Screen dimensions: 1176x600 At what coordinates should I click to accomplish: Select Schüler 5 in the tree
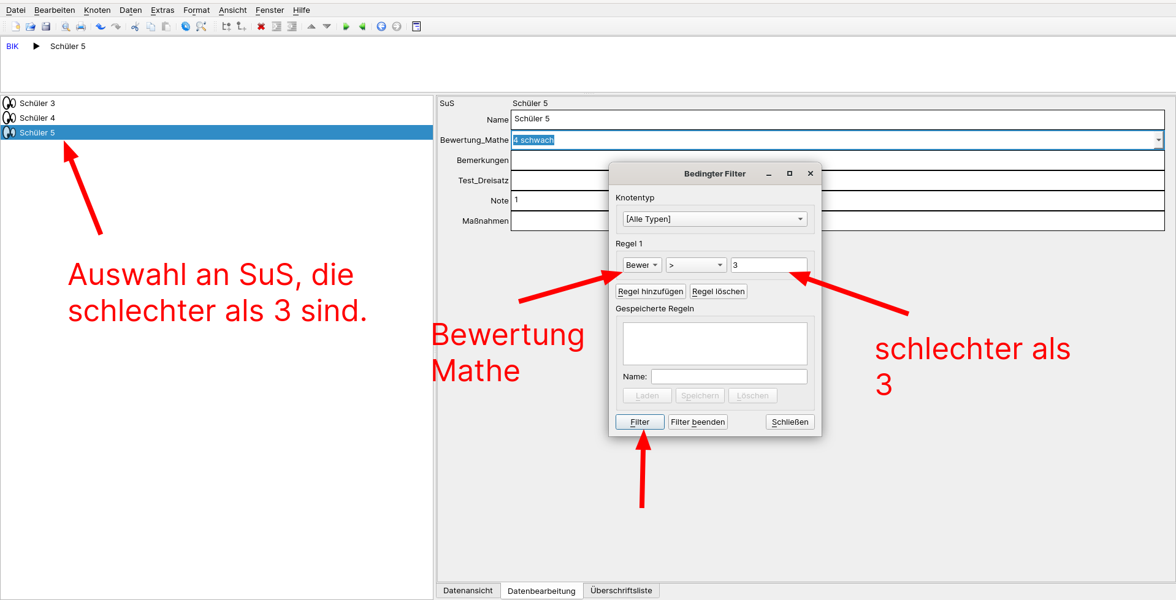(x=216, y=132)
